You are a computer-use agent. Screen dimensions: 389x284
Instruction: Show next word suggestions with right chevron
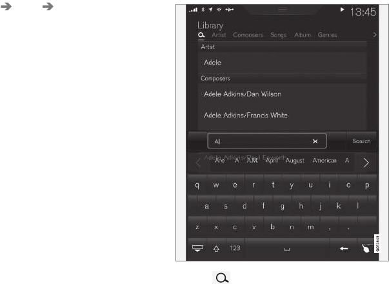tap(366, 163)
